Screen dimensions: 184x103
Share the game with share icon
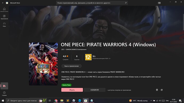pos(162,90)
